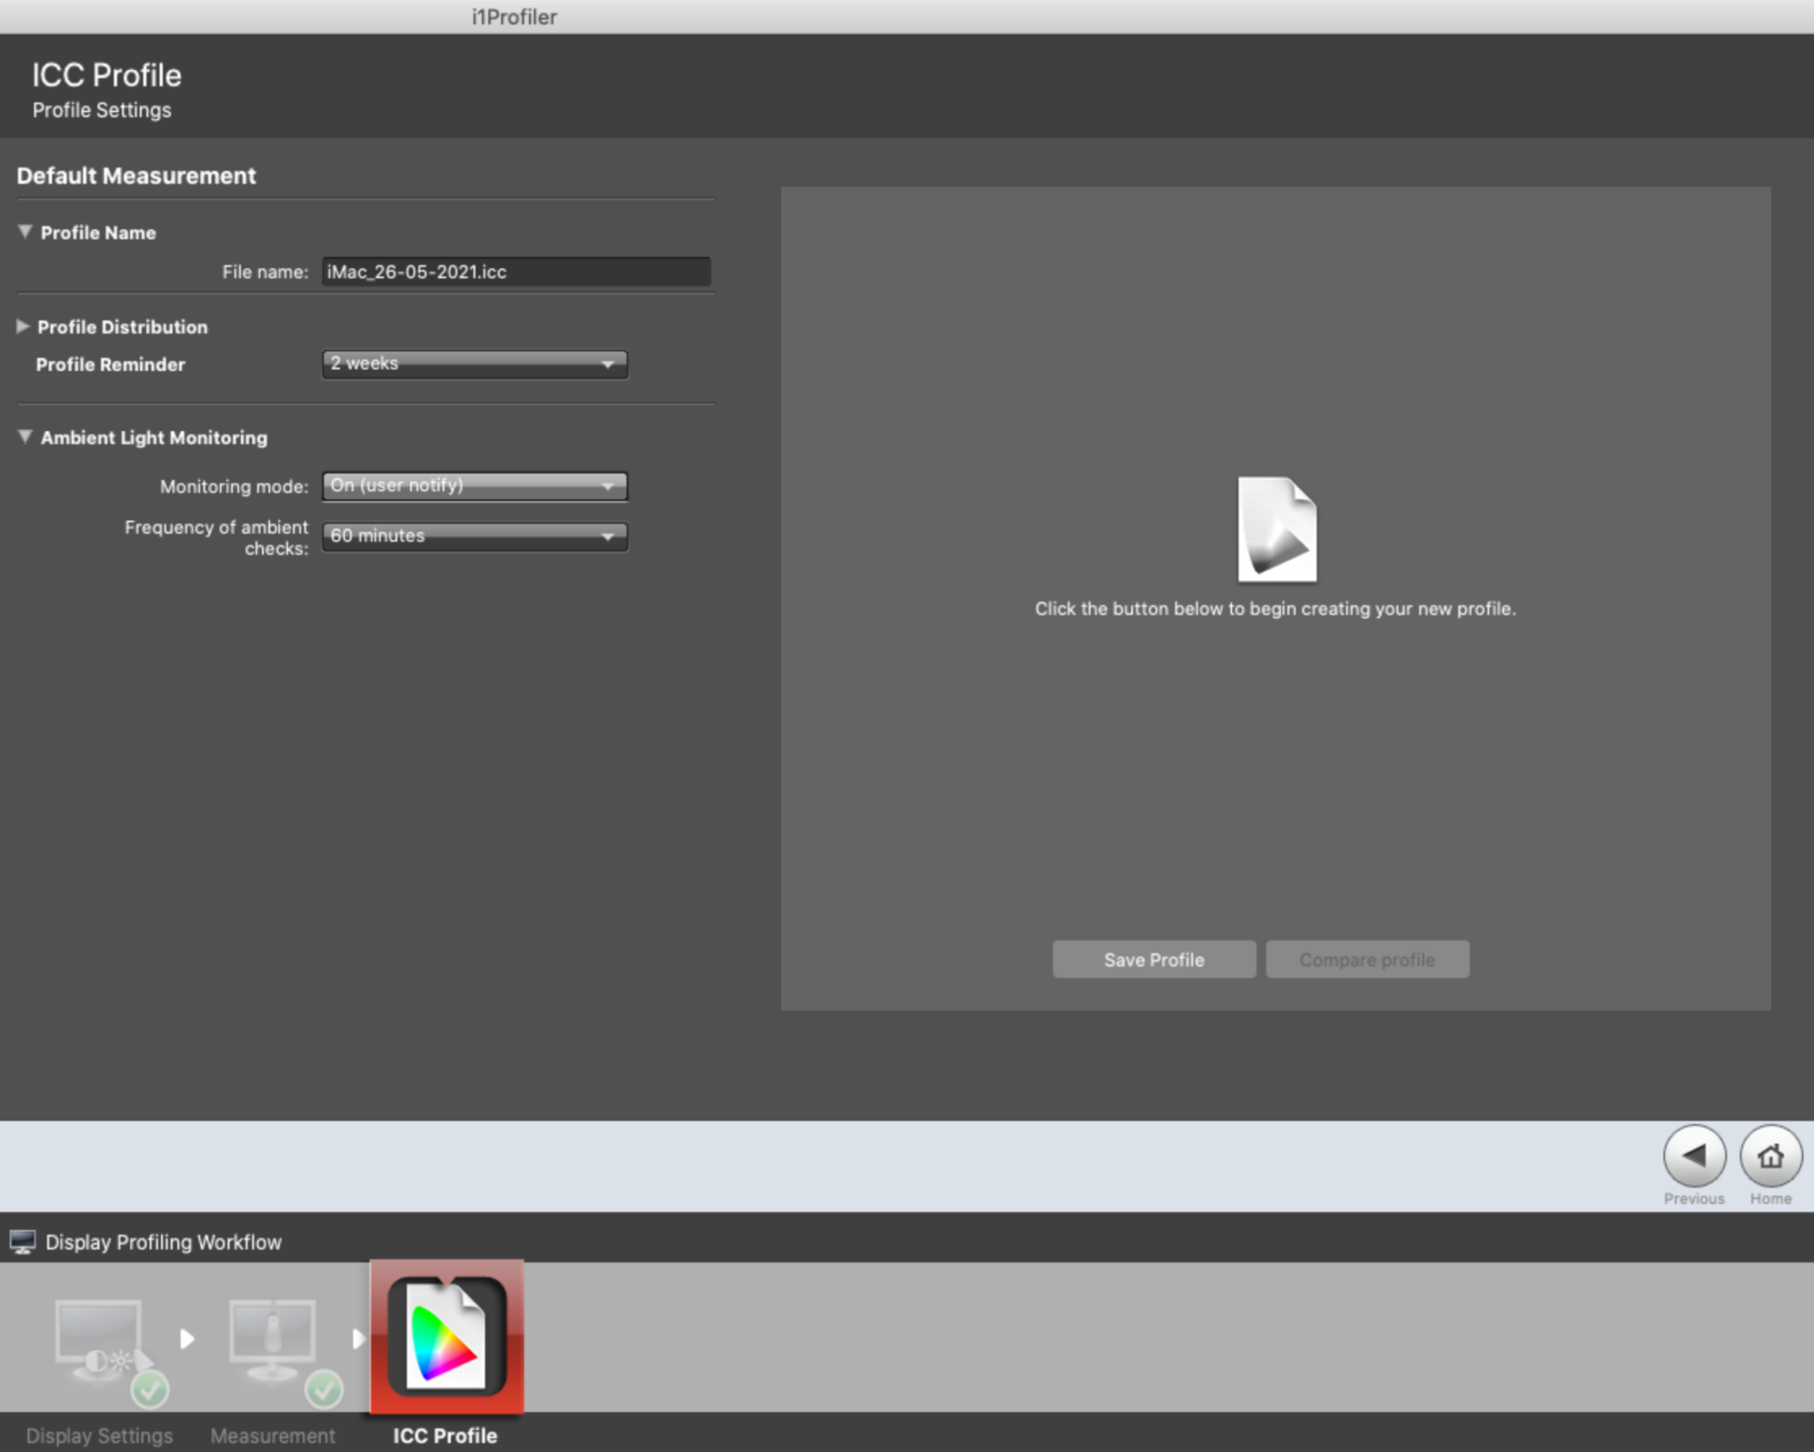This screenshot has width=1814, height=1452.
Task: Click the Compare profile button
Action: pyautogui.click(x=1367, y=959)
